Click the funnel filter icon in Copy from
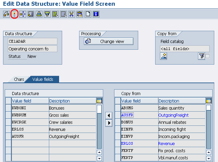 201,56
